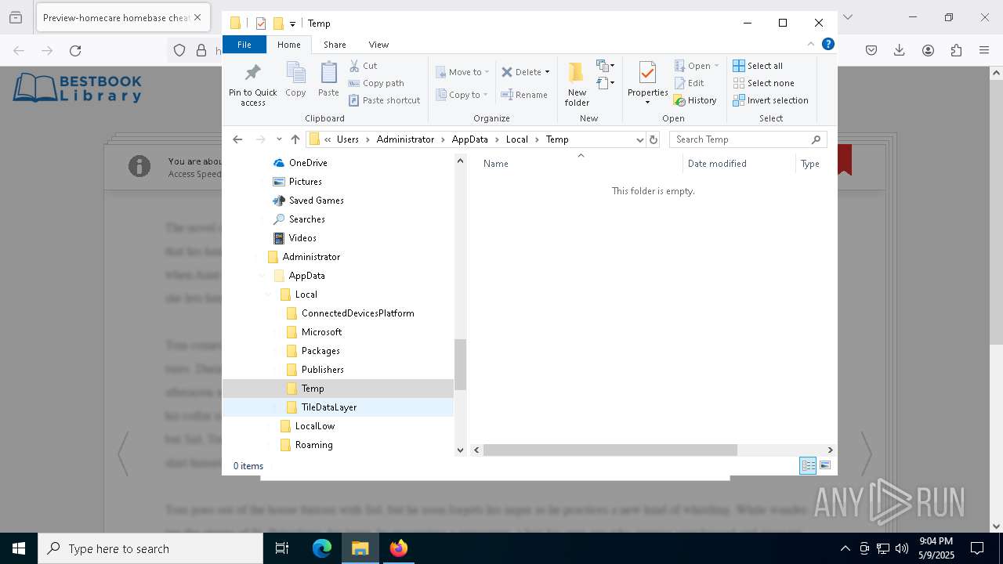Collapse the ribbon with chevron
Viewport: 1003px width, 564px height.
tap(811, 45)
